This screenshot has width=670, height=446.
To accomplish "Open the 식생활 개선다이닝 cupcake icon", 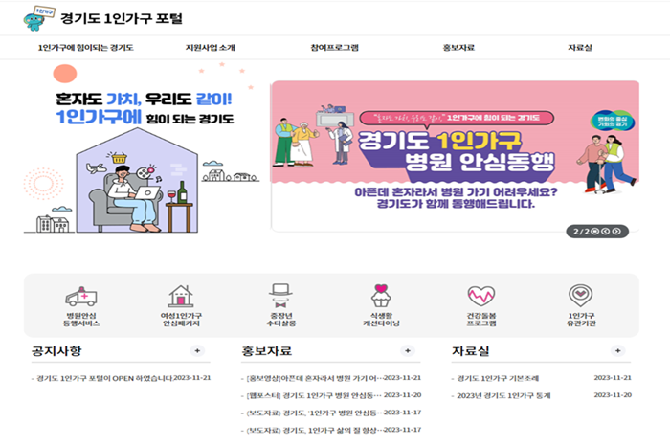I will 381,296.
